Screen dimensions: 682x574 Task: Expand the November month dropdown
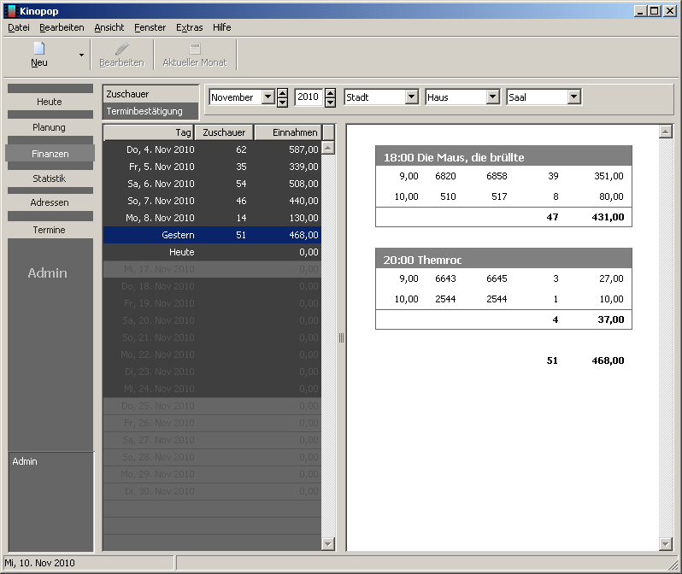(268, 97)
